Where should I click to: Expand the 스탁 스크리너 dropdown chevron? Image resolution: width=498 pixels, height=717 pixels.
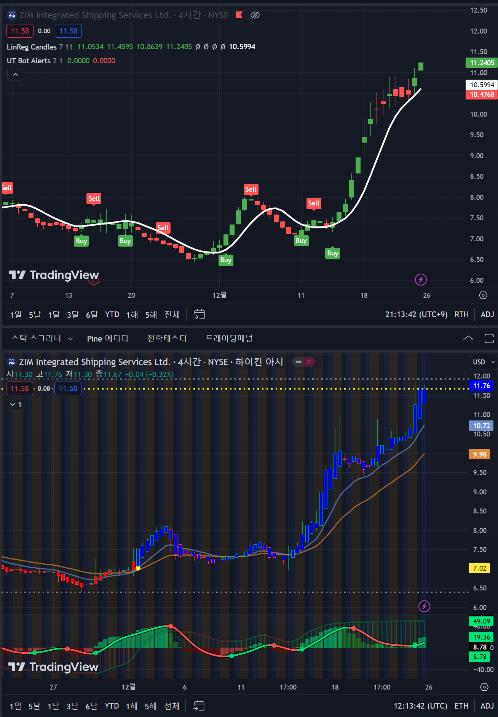click(x=70, y=338)
